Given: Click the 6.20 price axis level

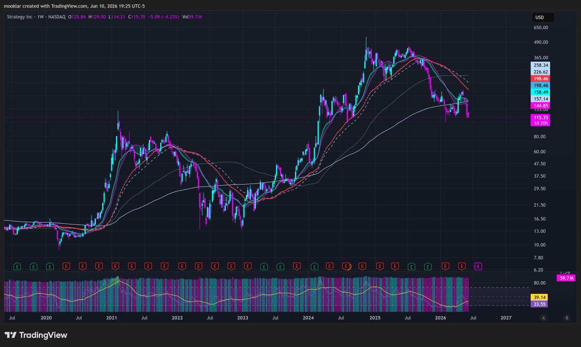Looking at the screenshot, I should pos(538,270).
